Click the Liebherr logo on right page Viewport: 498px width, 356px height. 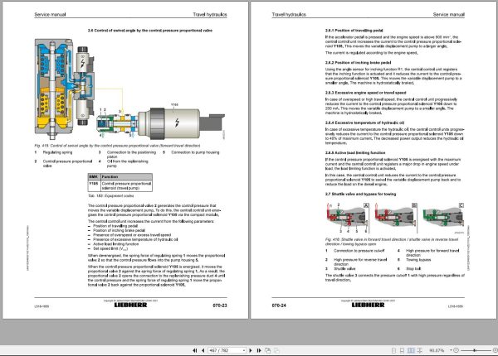368,305
